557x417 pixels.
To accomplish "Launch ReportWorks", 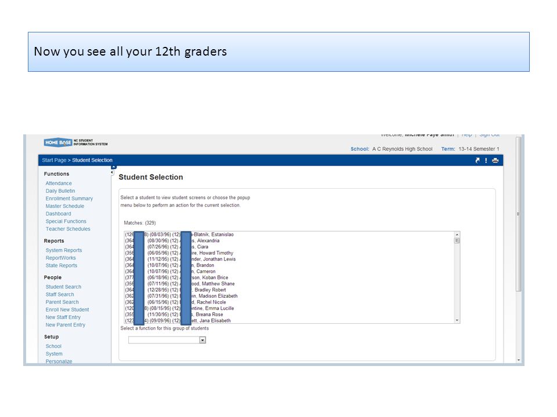I will click(x=61, y=258).
